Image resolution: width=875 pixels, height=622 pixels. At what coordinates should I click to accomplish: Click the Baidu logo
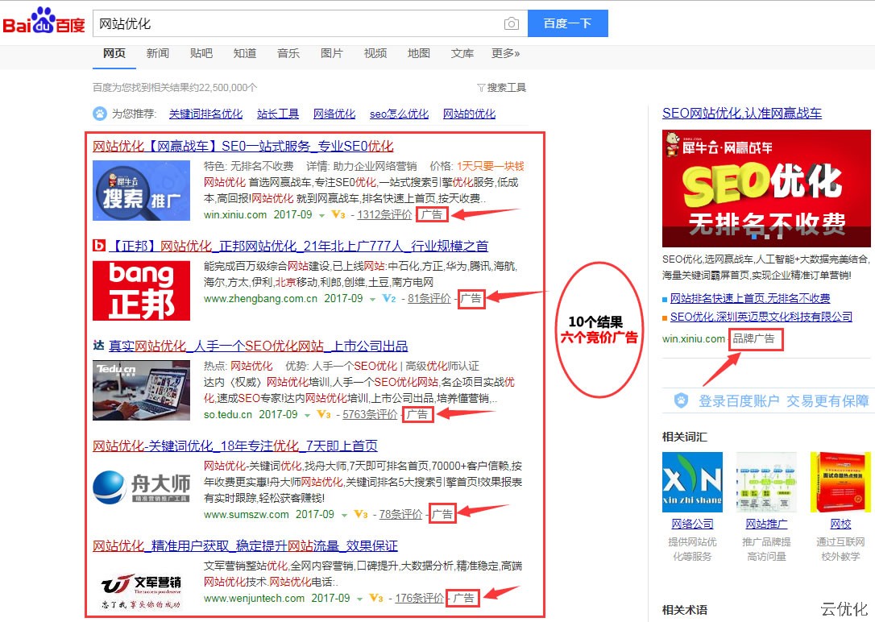click(x=44, y=23)
